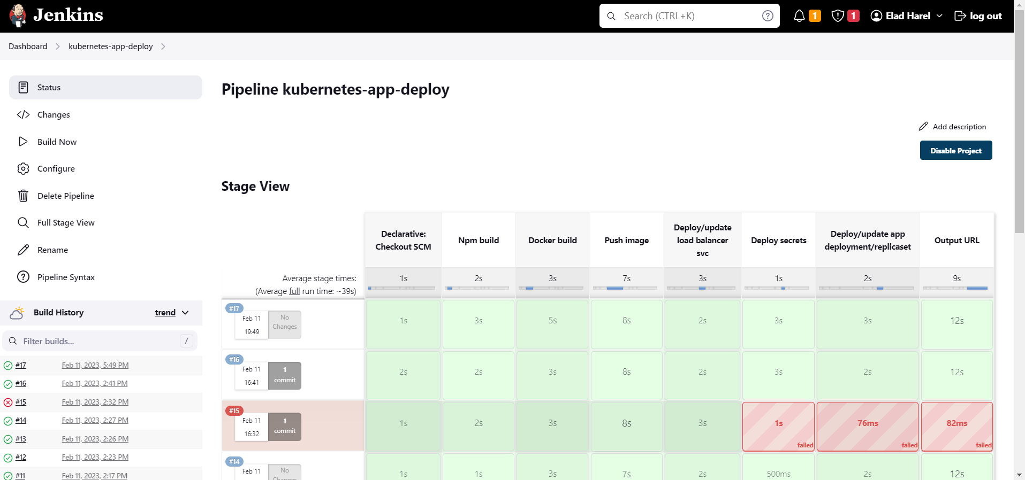Click the failed status icon for build #15
1025x480 pixels.
(8, 402)
